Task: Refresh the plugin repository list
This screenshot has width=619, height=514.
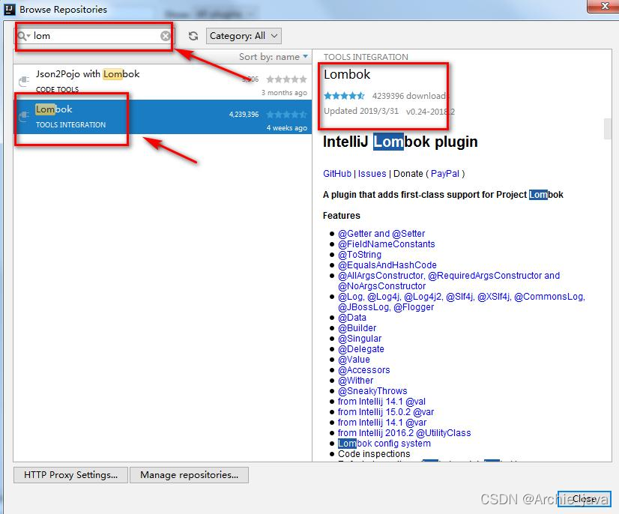Action: [193, 36]
